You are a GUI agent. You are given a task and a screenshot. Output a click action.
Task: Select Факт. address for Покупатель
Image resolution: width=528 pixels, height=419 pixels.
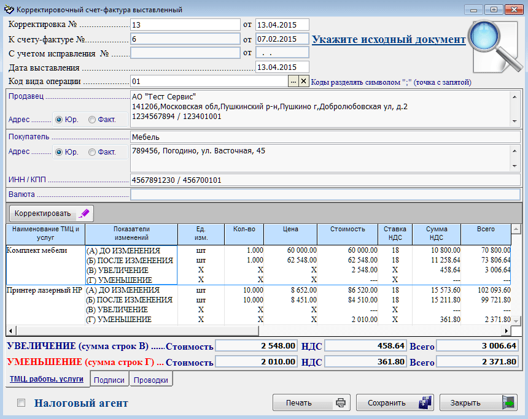[92, 152]
